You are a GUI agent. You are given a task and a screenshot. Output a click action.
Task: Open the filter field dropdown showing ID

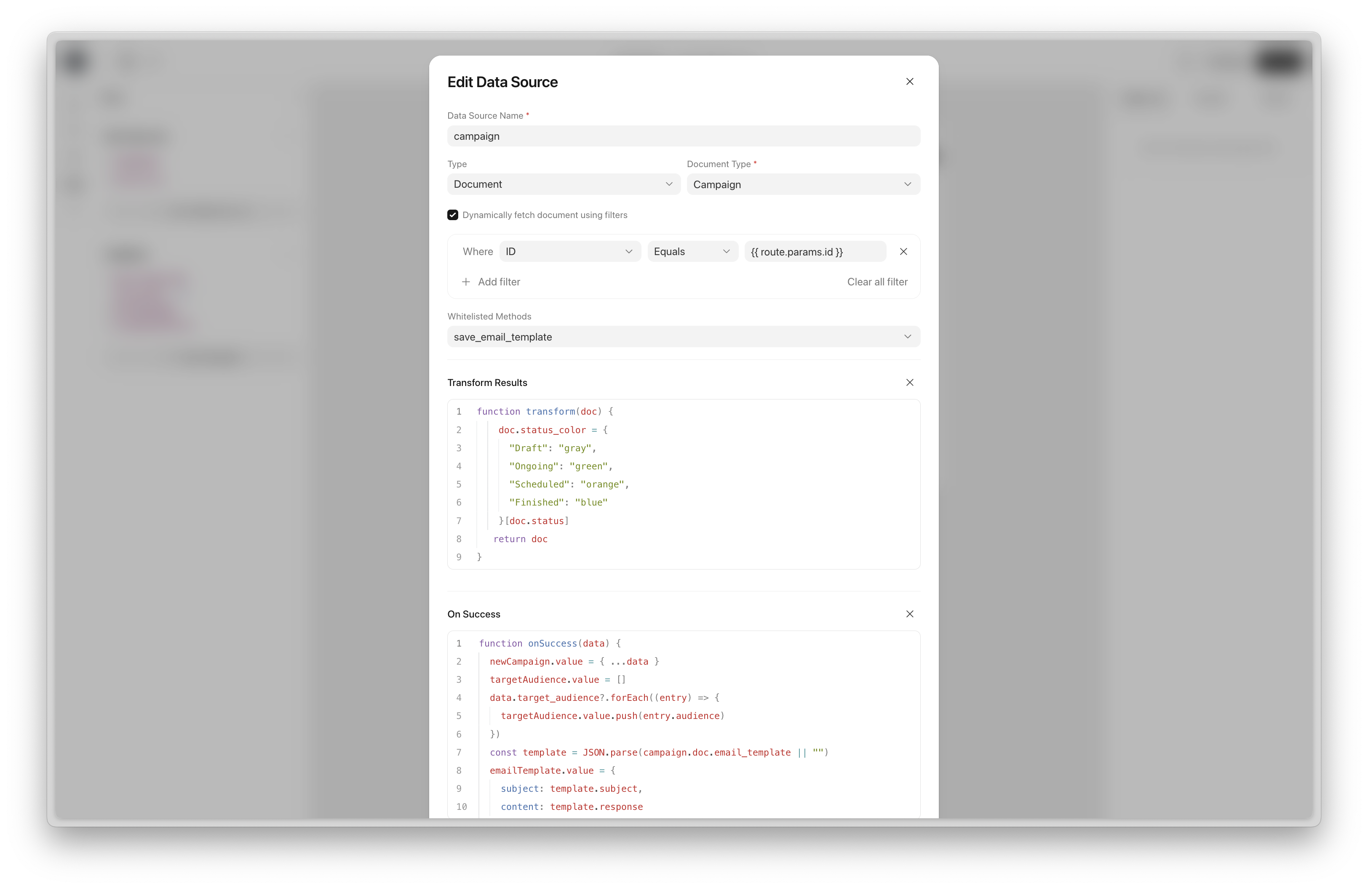tap(569, 252)
